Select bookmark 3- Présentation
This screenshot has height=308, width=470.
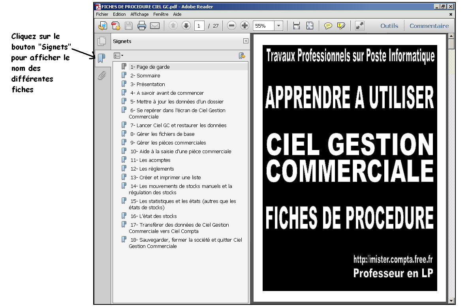147,84
